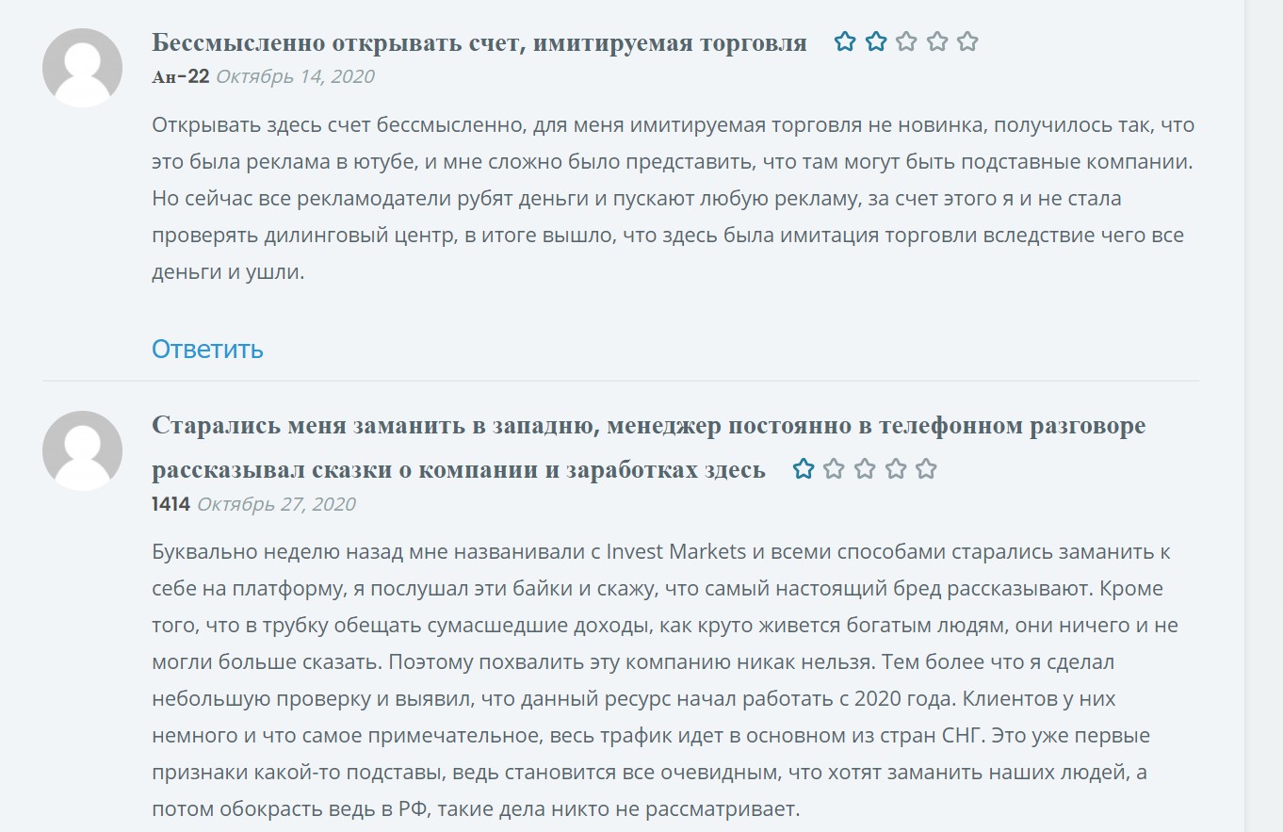Click fifth star in 1414 review rating

point(926,469)
